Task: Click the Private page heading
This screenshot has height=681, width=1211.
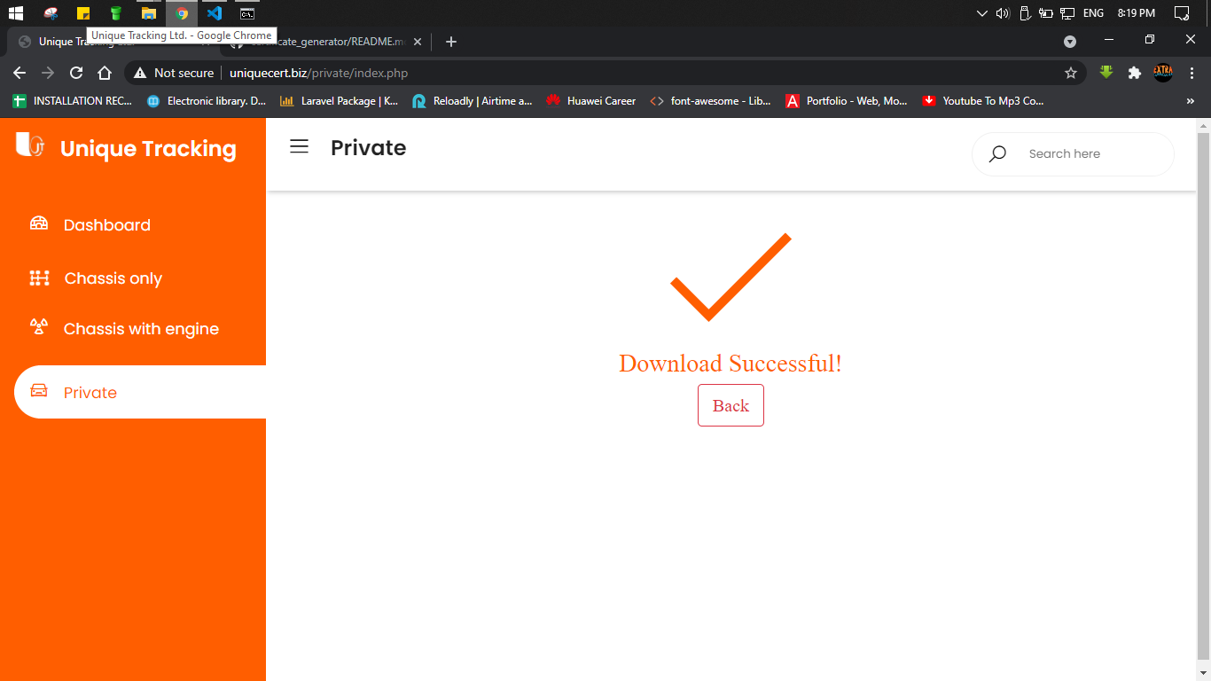Action: click(368, 147)
